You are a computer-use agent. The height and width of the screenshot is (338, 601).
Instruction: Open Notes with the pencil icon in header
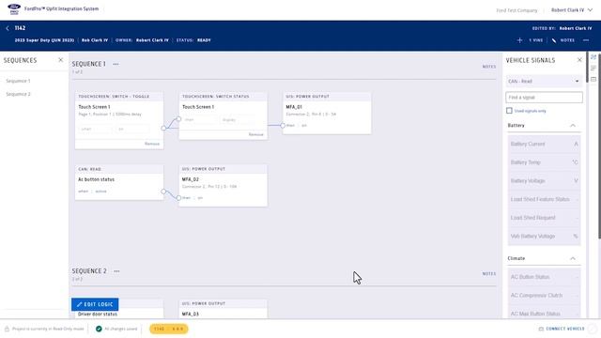pyautogui.click(x=554, y=40)
